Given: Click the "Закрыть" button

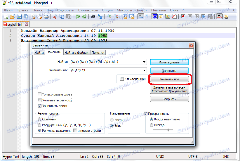Looking at the screenshot, I should pos(169,99).
